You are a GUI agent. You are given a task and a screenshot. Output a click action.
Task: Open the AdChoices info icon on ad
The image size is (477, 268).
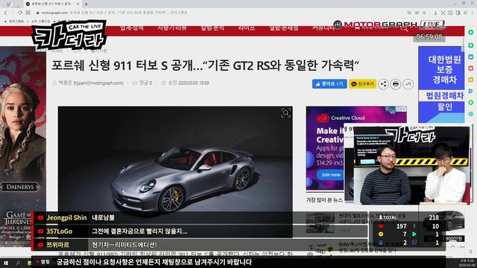pyautogui.click(x=399, y=109)
